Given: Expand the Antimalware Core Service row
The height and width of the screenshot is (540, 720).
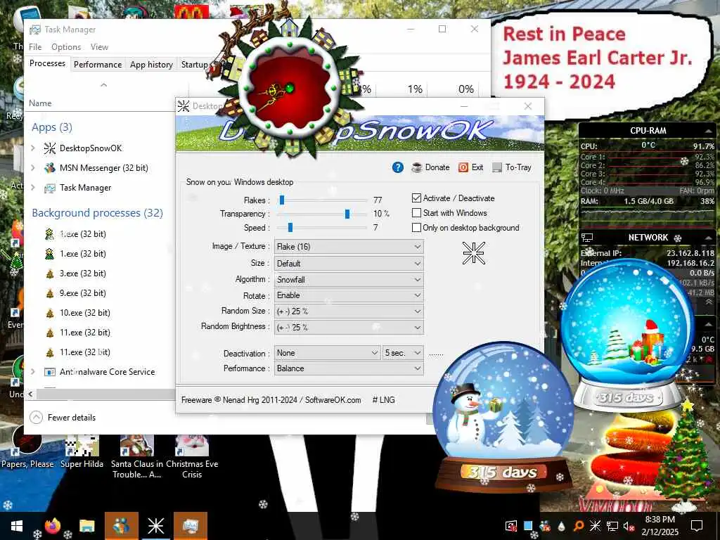Looking at the screenshot, I should (x=33, y=372).
